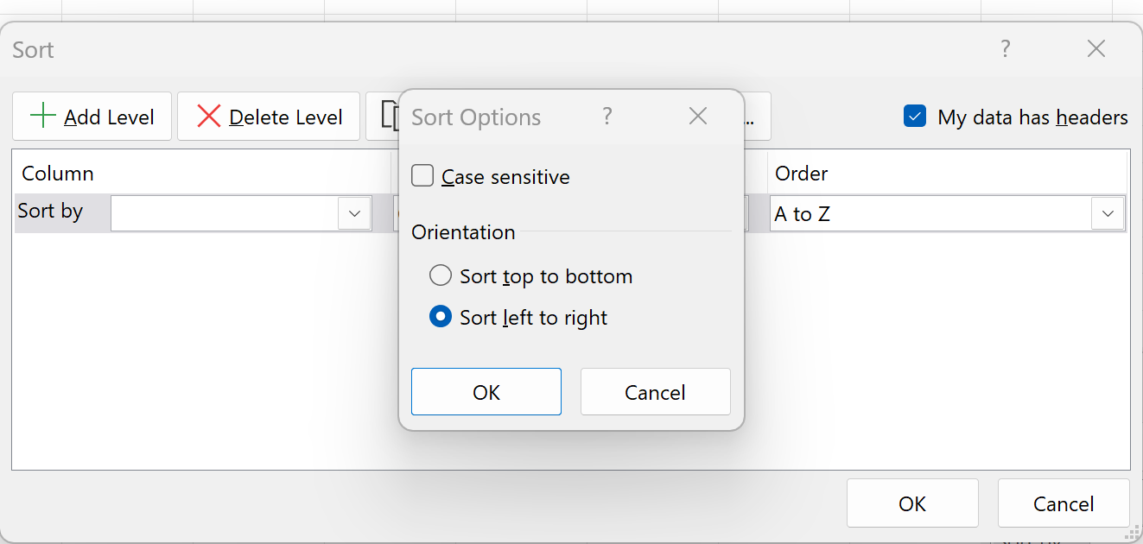The width and height of the screenshot is (1143, 544).
Task: Click Cancel in the main Sort dialog
Action: click(x=1063, y=503)
